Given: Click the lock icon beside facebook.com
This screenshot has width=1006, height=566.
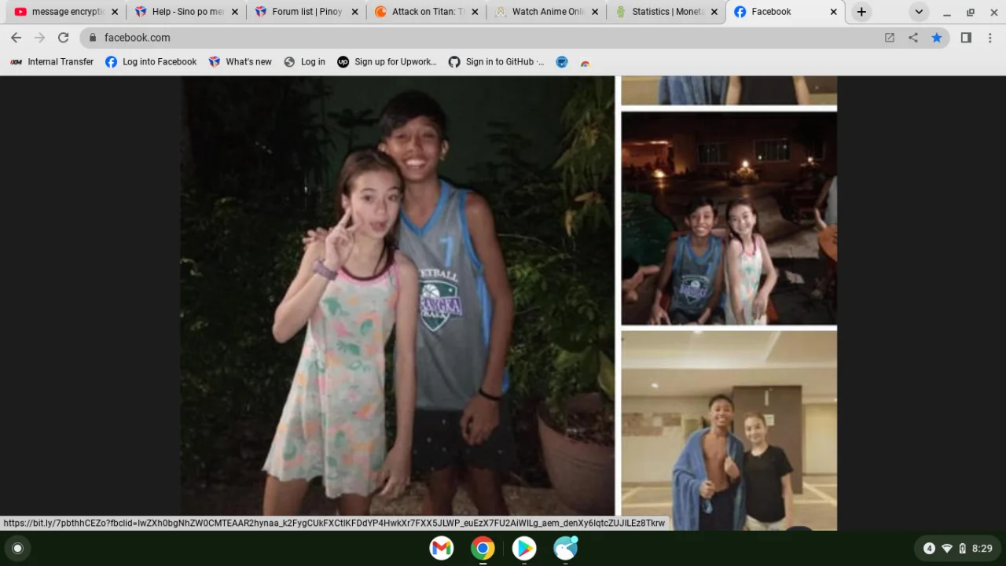Looking at the screenshot, I should [93, 38].
